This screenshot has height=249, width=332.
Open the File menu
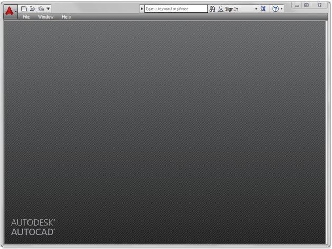click(26, 17)
